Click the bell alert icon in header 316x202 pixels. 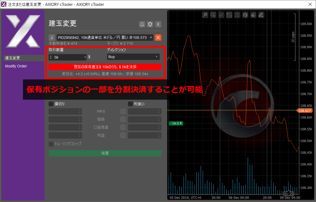coord(142,24)
